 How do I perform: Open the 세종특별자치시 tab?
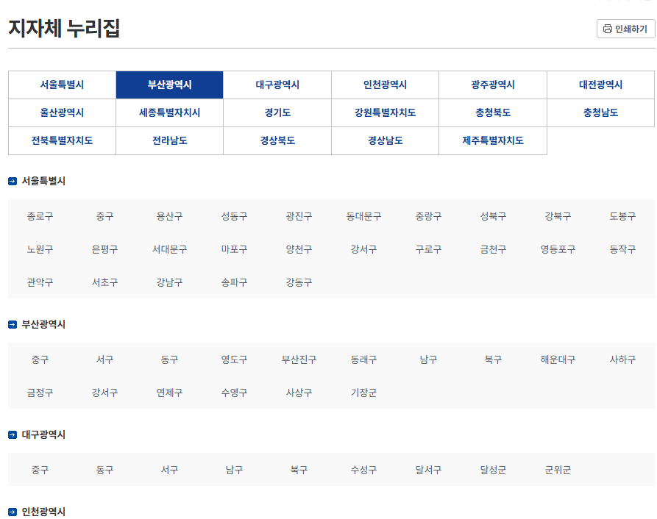tap(170, 112)
